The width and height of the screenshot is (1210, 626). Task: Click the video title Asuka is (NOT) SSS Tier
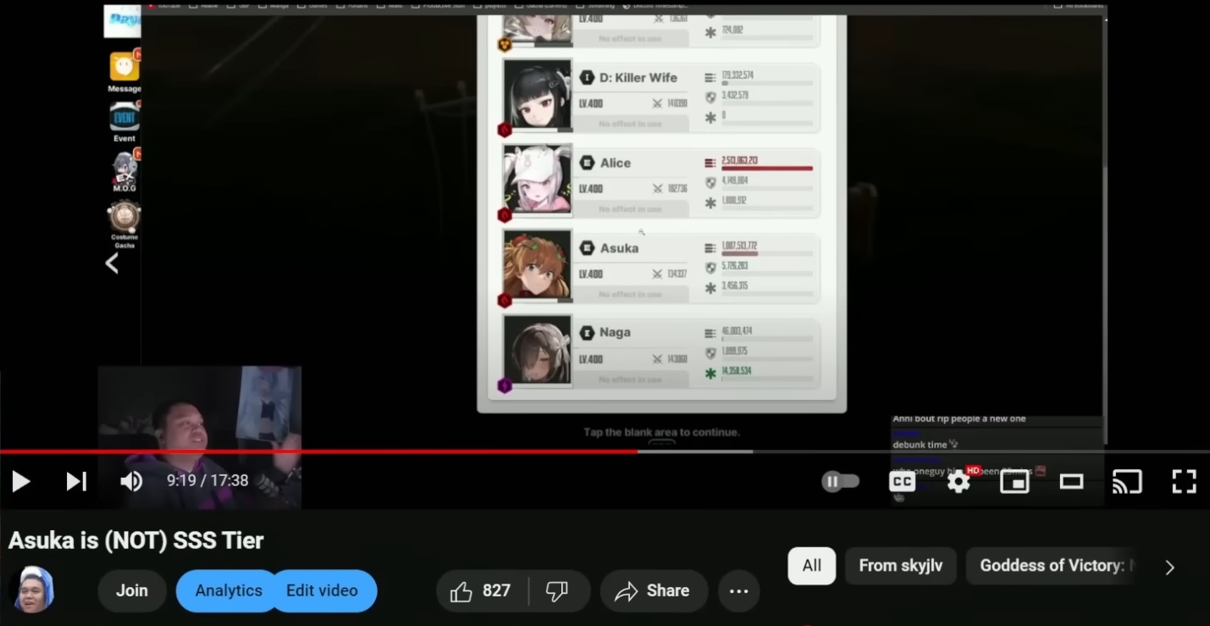click(136, 540)
